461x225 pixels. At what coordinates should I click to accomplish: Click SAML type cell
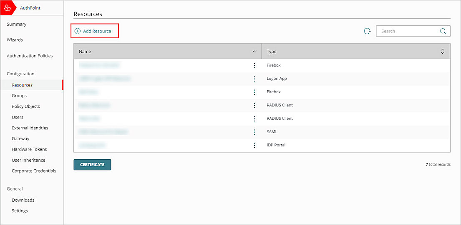272,132
